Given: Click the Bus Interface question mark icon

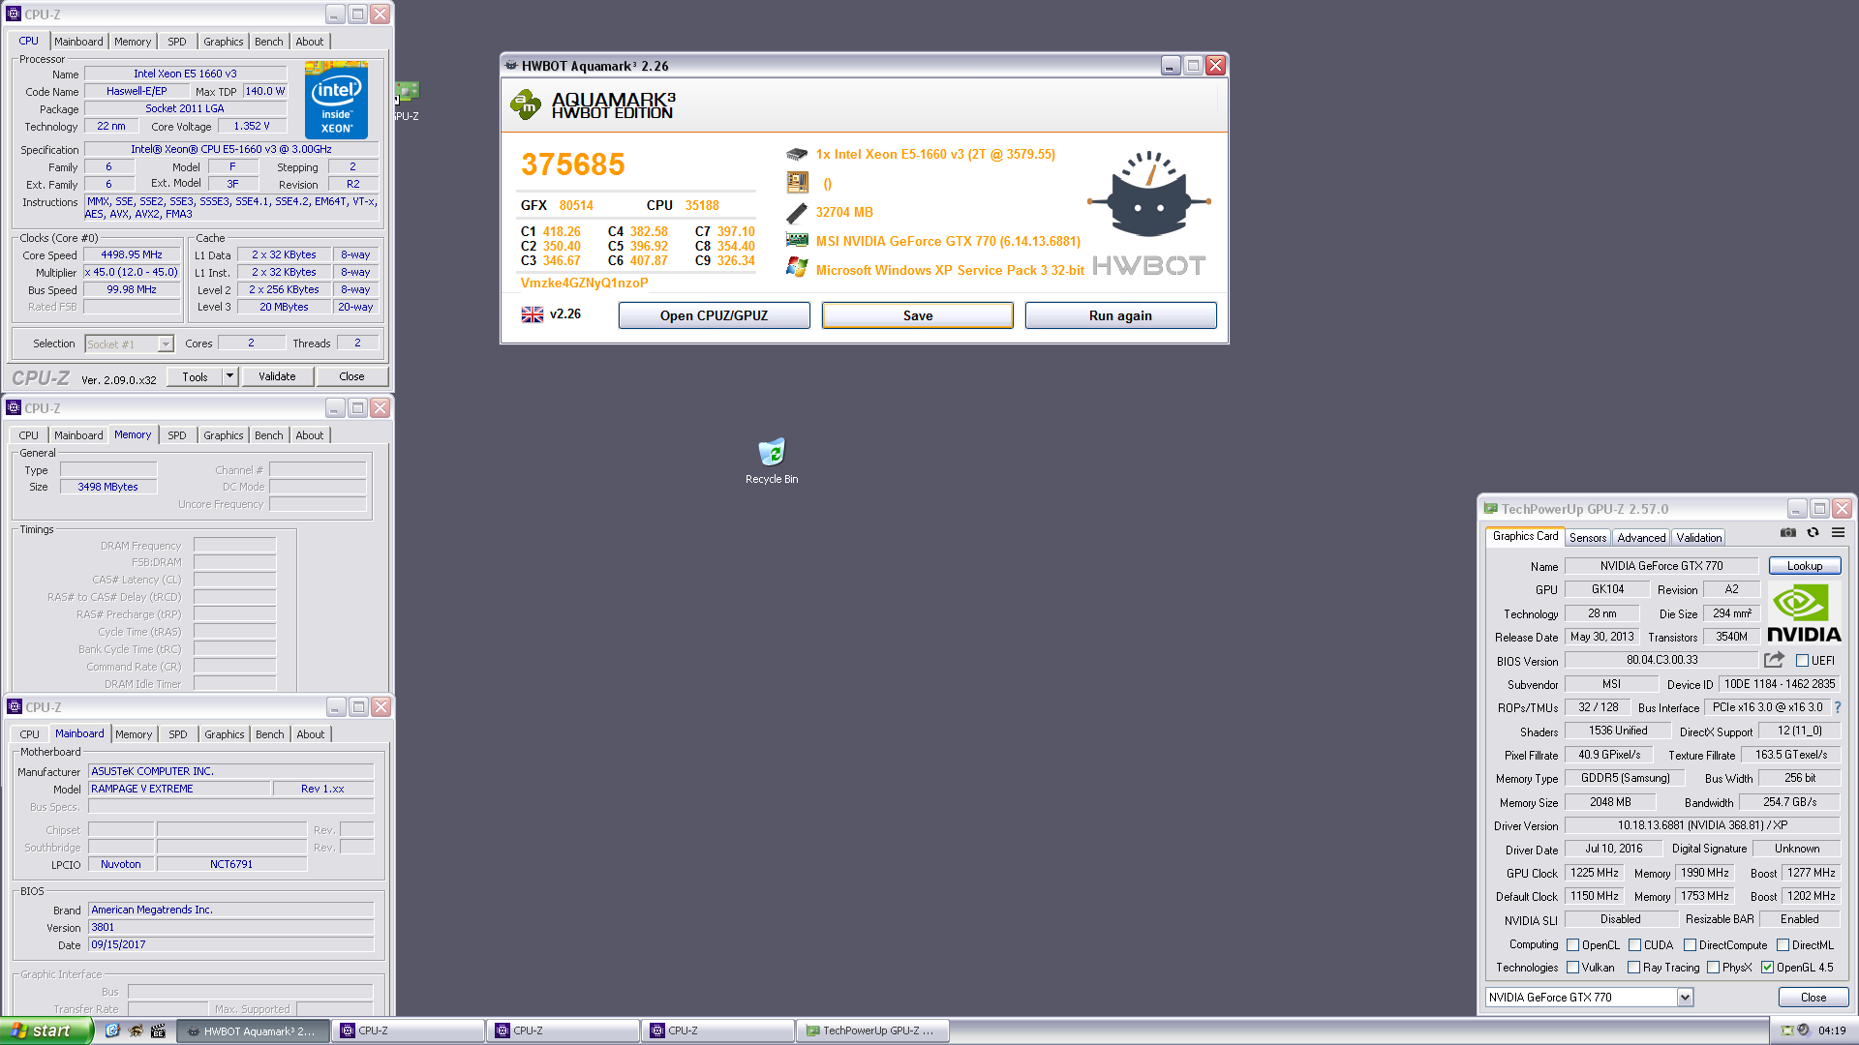Looking at the screenshot, I should click(1838, 707).
